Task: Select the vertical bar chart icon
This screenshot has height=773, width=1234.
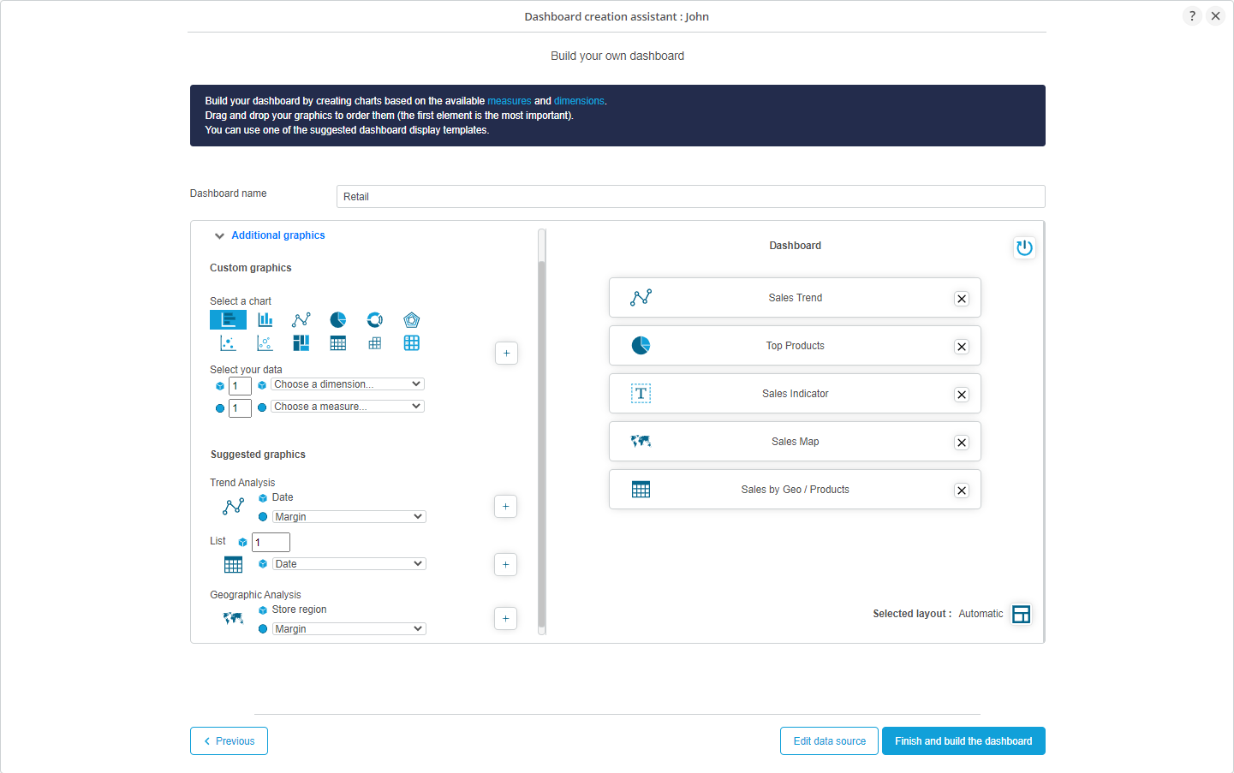Action: [265, 319]
